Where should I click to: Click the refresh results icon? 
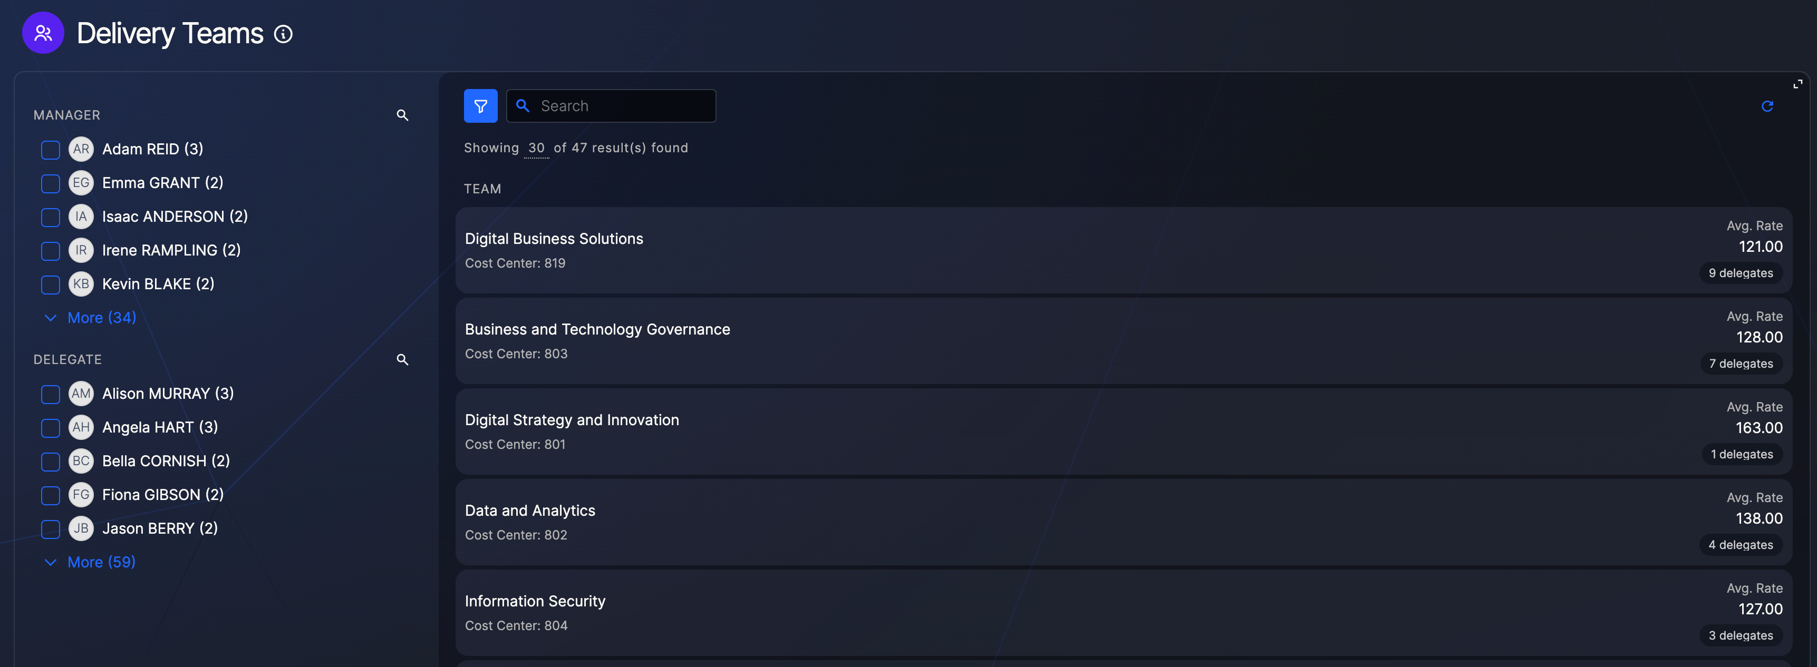coord(1766,106)
